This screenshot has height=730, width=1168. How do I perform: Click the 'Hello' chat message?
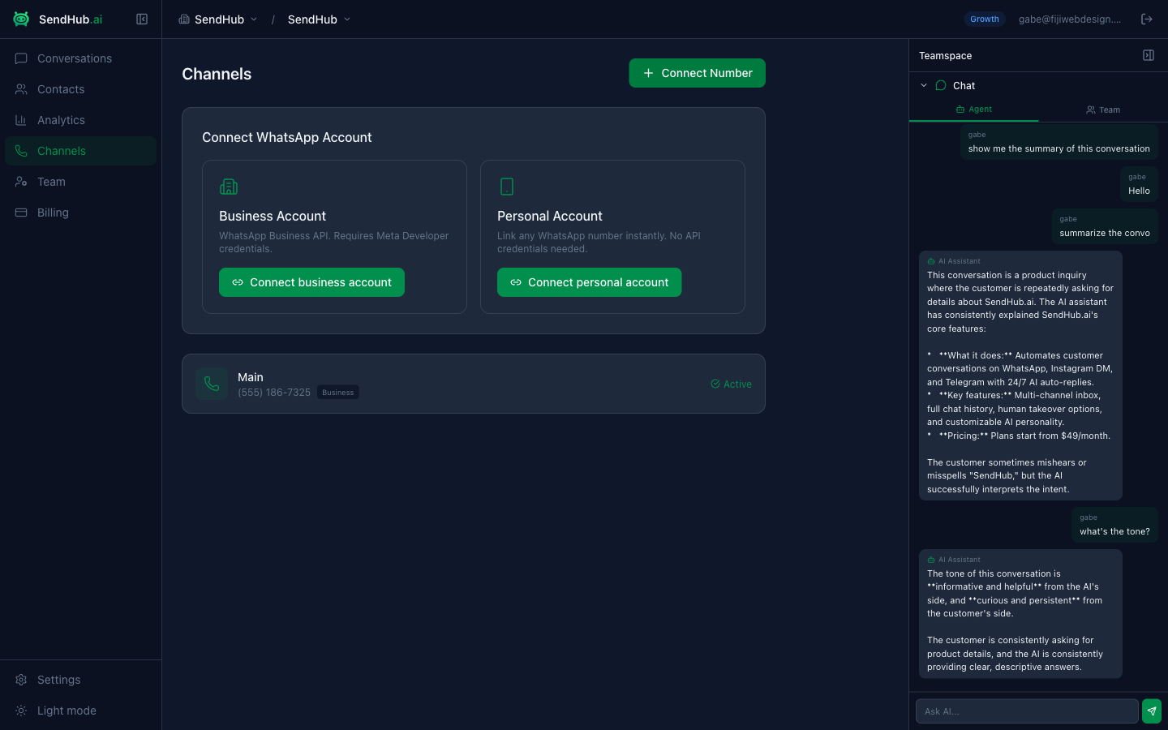coord(1139,184)
